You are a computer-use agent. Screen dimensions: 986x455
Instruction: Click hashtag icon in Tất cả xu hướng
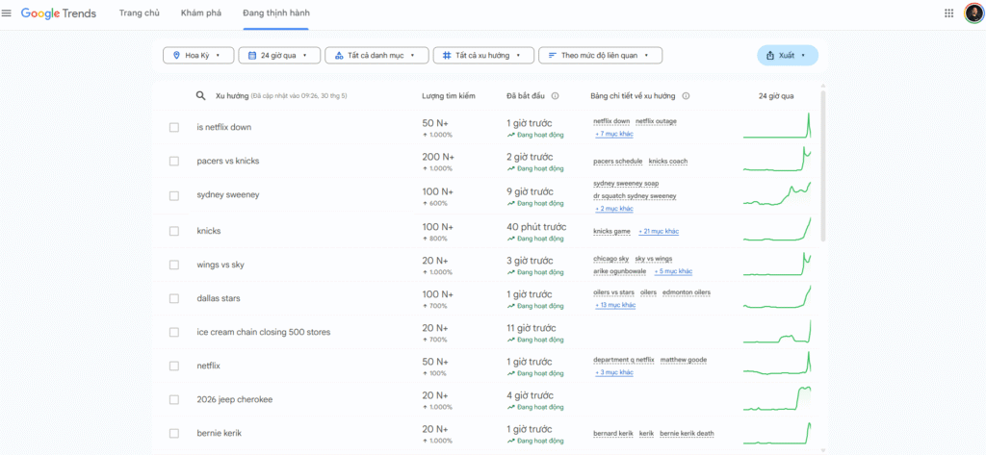click(447, 55)
